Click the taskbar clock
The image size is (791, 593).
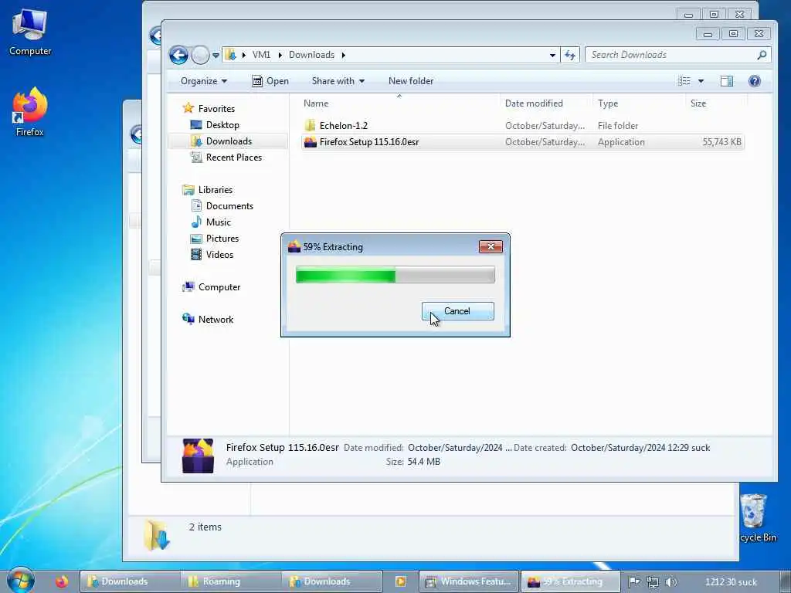[731, 582]
